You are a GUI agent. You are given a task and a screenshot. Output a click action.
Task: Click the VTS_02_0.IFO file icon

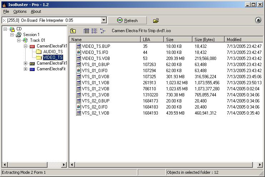click(x=79, y=107)
